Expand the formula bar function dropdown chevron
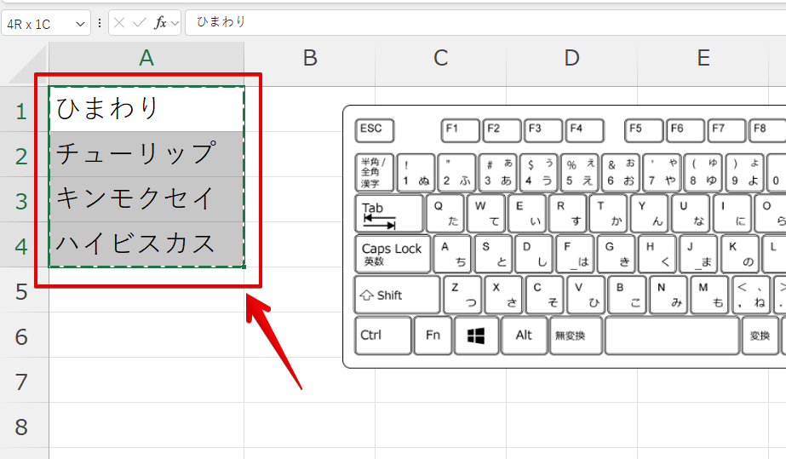The height and width of the screenshot is (459, 786). pos(175,23)
